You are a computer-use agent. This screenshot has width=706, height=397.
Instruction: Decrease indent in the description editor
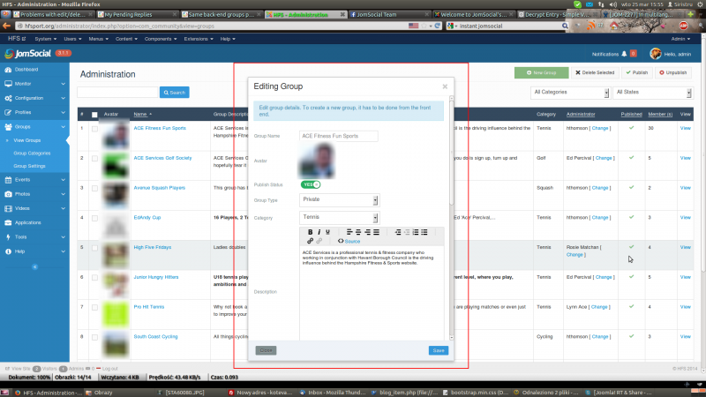[x=398, y=232]
